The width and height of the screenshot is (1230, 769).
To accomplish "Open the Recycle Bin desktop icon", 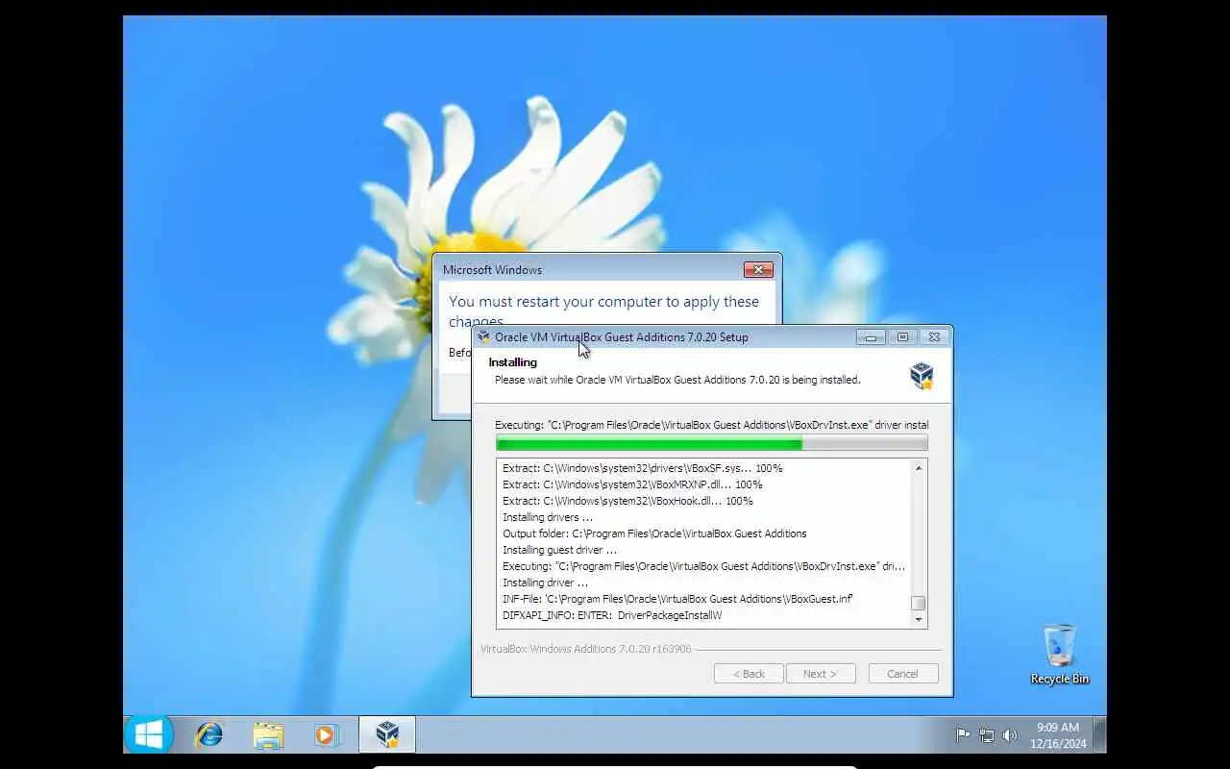I will coord(1059,655).
